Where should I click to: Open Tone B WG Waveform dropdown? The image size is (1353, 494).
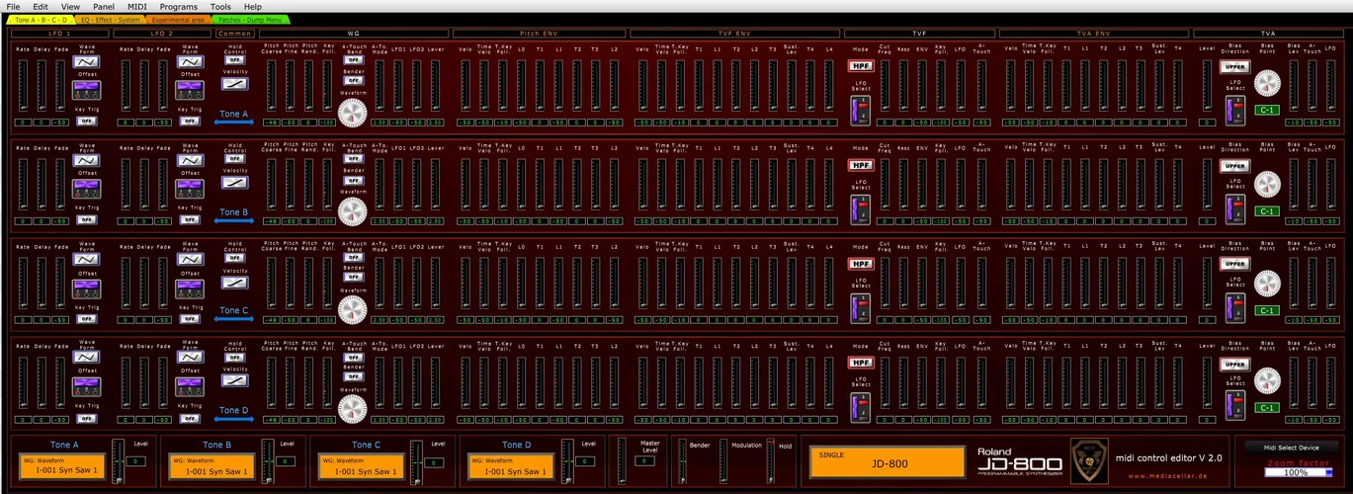(212, 466)
